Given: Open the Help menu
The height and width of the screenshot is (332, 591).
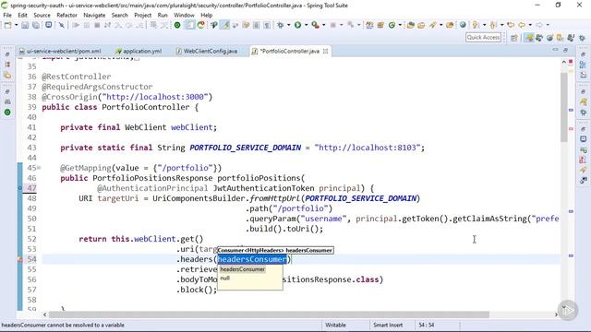Looking at the screenshot, I should pyautogui.click(x=206, y=15).
